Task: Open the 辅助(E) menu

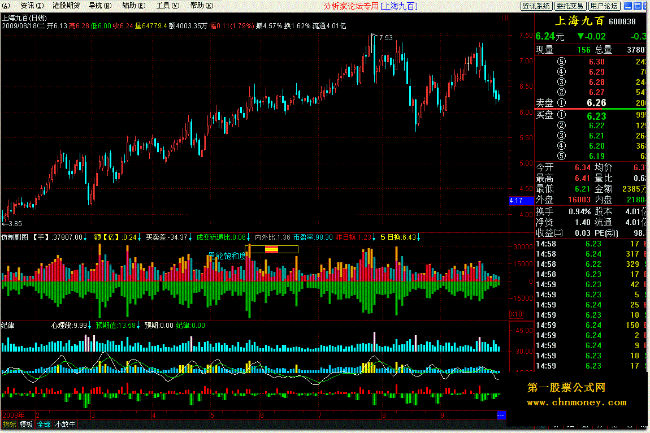Action: click(x=134, y=6)
